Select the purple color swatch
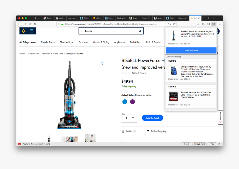 pos(133,102)
